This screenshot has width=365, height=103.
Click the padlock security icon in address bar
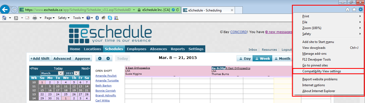pyautogui.click(x=139, y=10)
